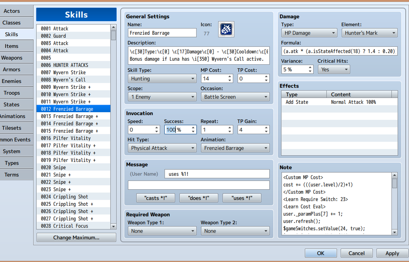Image resolution: width=409 pixels, height=262 pixels.
Task: Expand the Scope dropdown showing 1 Enemy
Action: [x=162, y=97]
